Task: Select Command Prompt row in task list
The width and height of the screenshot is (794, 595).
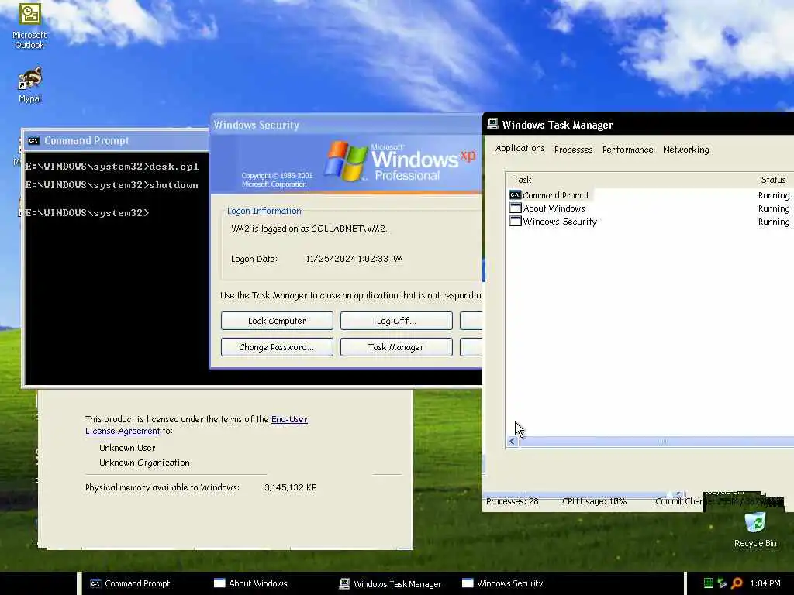Action: tap(649, 194)
